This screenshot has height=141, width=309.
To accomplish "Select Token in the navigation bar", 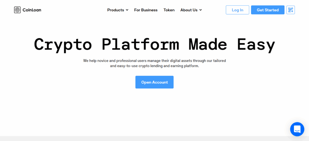I will 169,10.
